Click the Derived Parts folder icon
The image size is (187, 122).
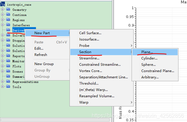tap(8, 30)
